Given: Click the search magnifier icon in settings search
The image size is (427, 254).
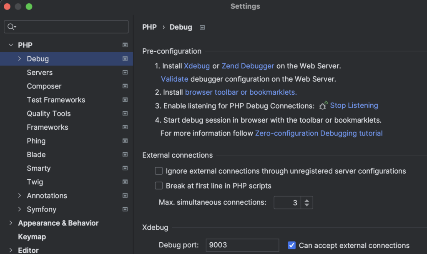Looking at the screenshot, I should 11,27.
